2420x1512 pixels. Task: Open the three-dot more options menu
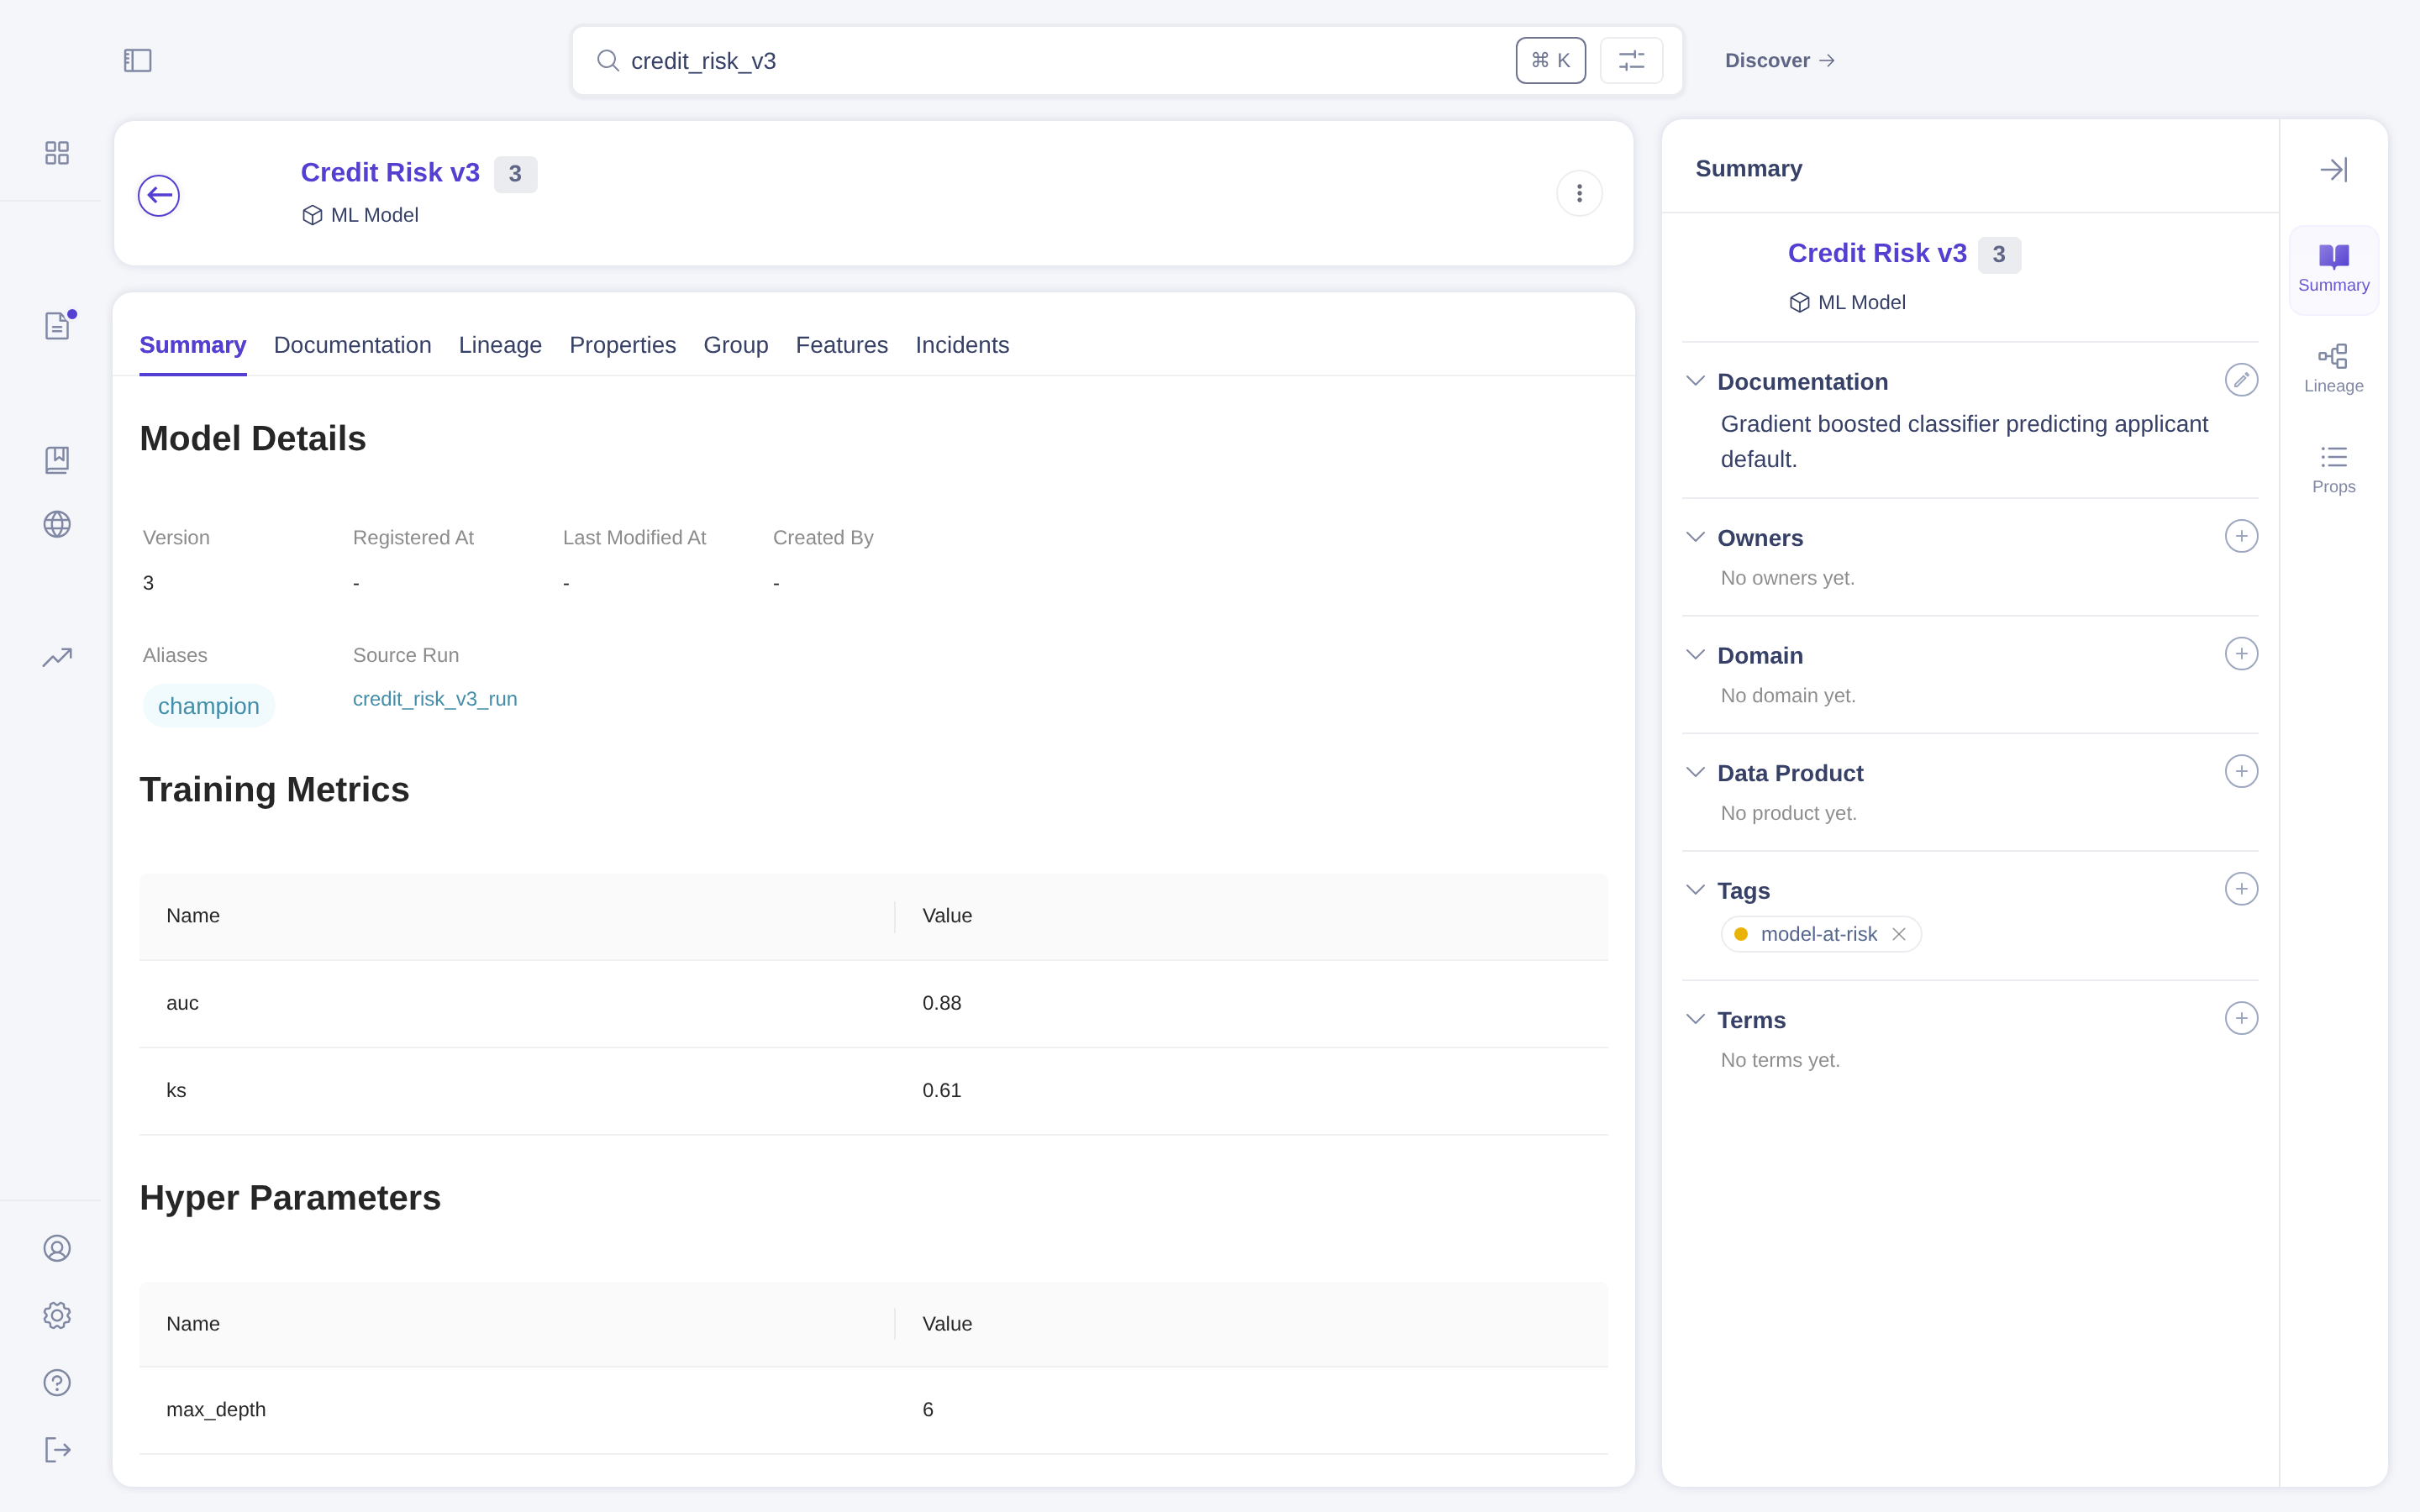coord(1579,193)
